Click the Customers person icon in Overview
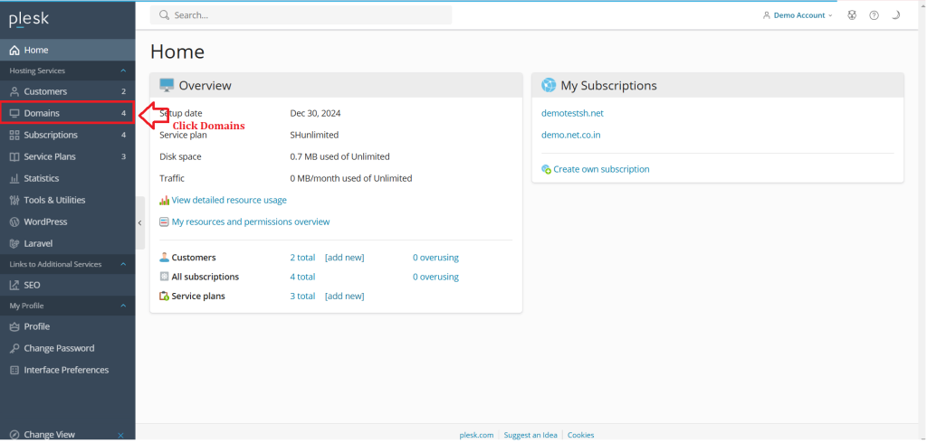927x443 pixels. coord(165,258)
